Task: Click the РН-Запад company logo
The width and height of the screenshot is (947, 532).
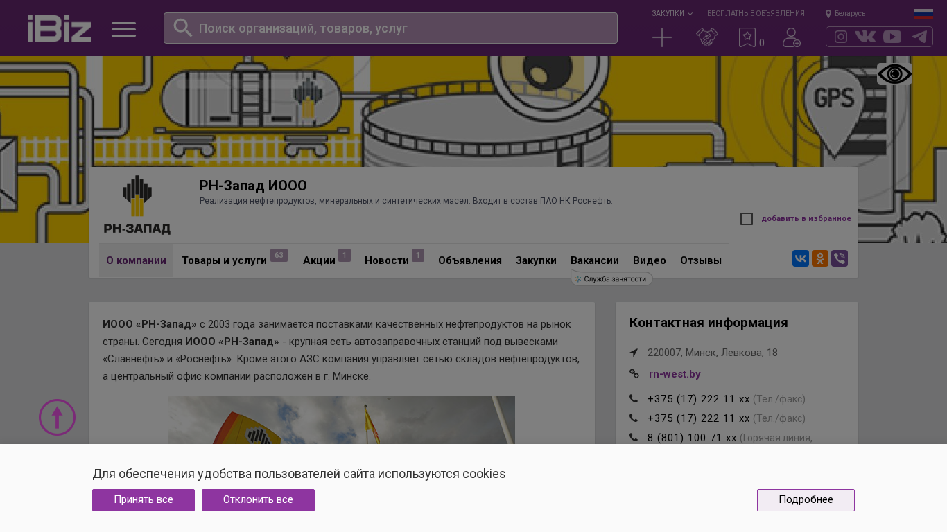Action: pyautogui.click(x=137, y=205)
